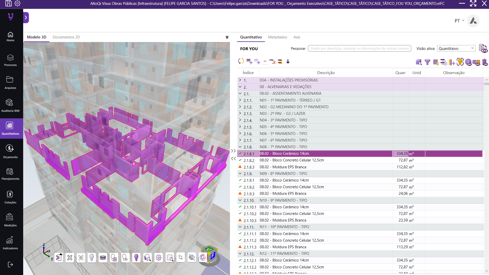Select row 2.1.9.1 Bloco Cerâmico 14cm
This screenshot has height=275, width=489.
[360, 180]
